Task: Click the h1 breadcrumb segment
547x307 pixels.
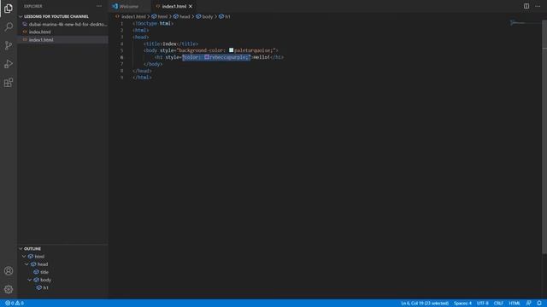Action: pos(227,16)
